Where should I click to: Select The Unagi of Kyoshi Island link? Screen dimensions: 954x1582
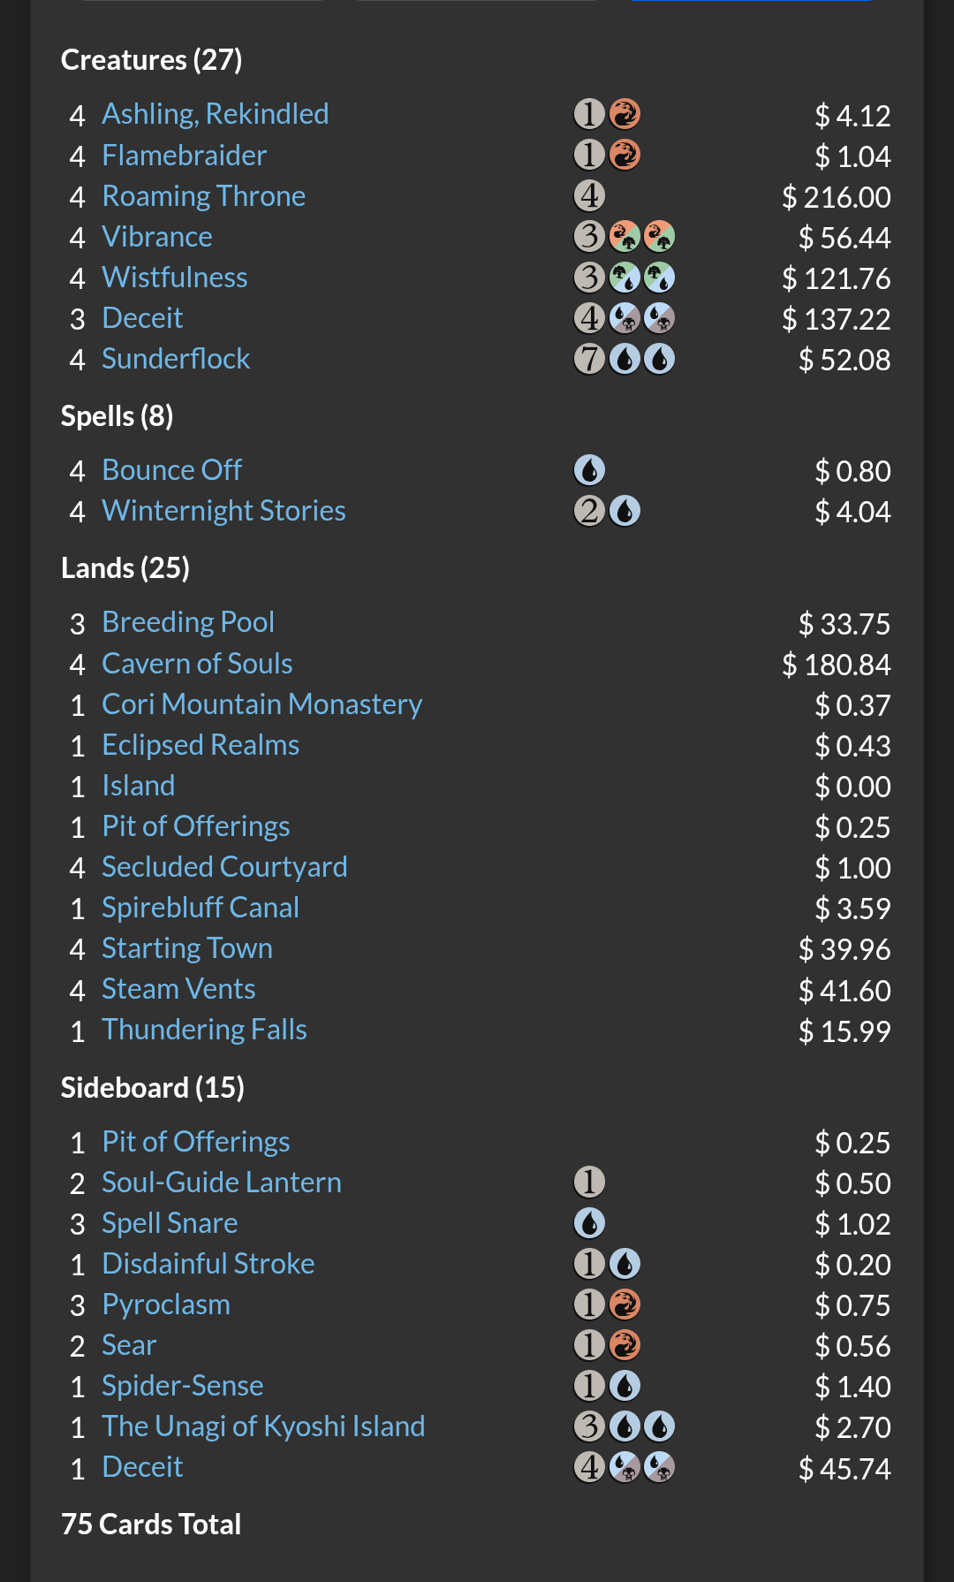[263, 1426]
